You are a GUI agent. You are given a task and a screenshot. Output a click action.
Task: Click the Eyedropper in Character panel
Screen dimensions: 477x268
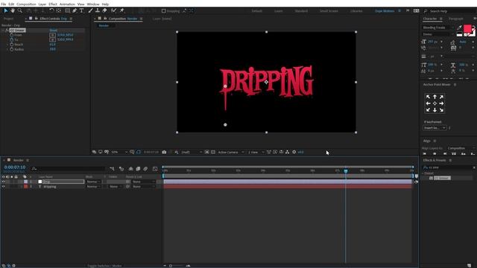point(459,28)
